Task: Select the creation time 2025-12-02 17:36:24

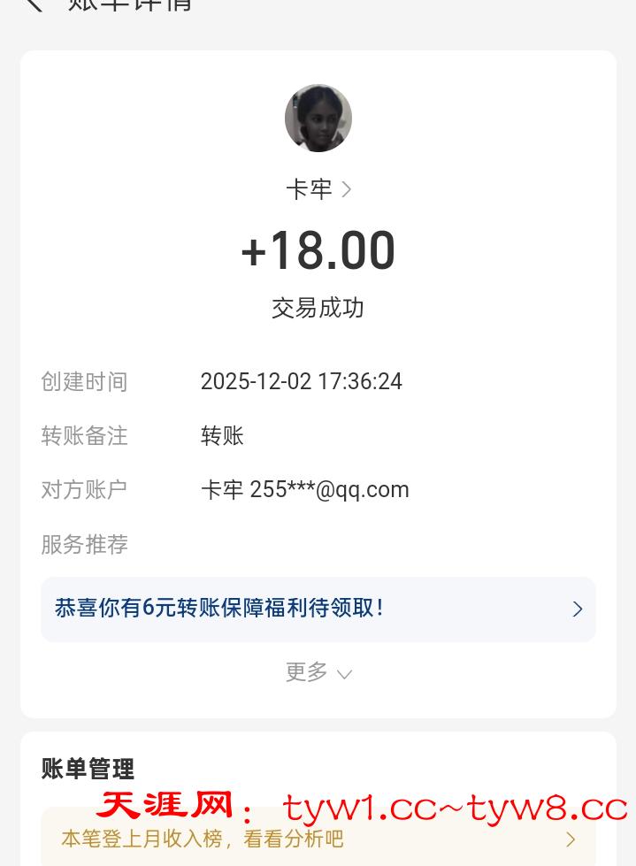Action: tap(301, 381)
